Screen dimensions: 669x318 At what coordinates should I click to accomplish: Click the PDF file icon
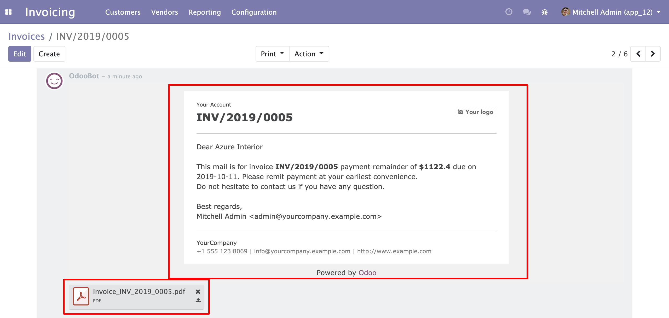(81, 296)
